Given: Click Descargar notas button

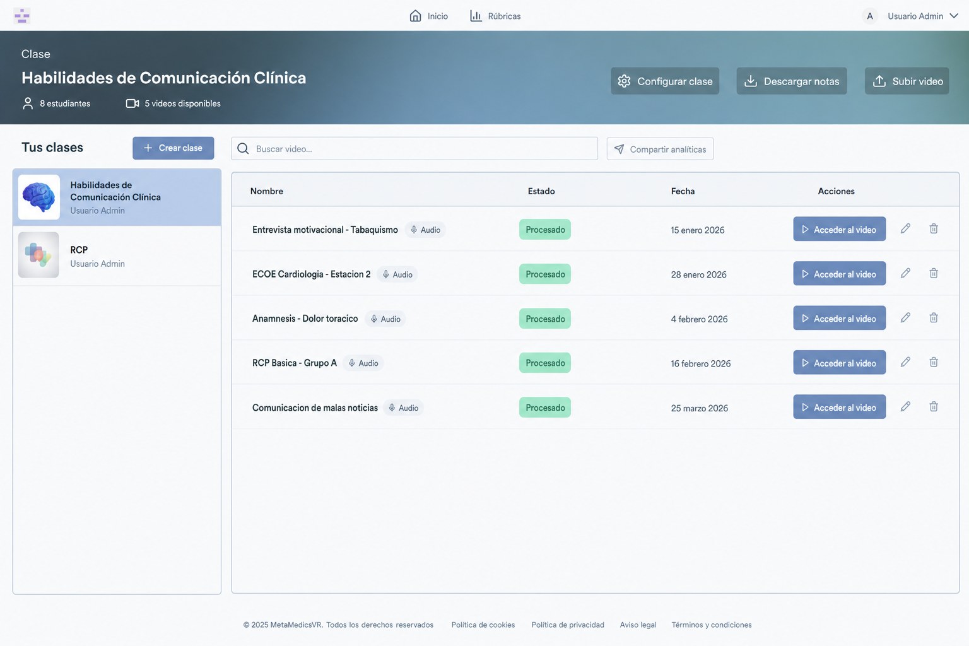Looking at the screenshot, I should click(x=792, y=81).
